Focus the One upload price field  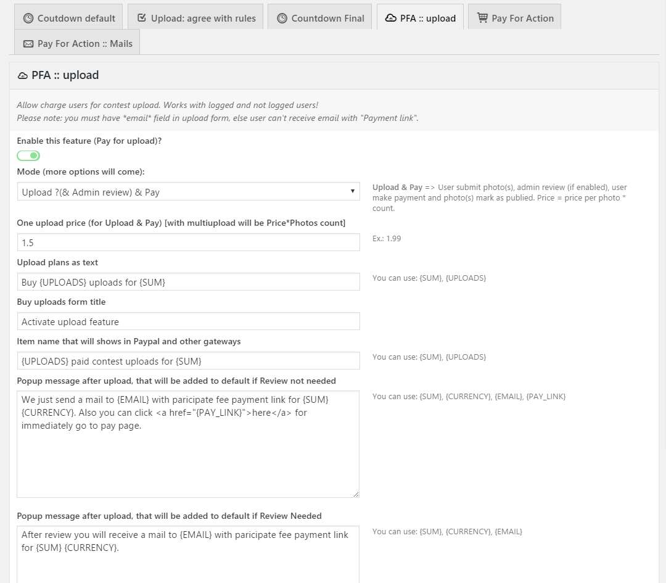[x=189, y=242]
